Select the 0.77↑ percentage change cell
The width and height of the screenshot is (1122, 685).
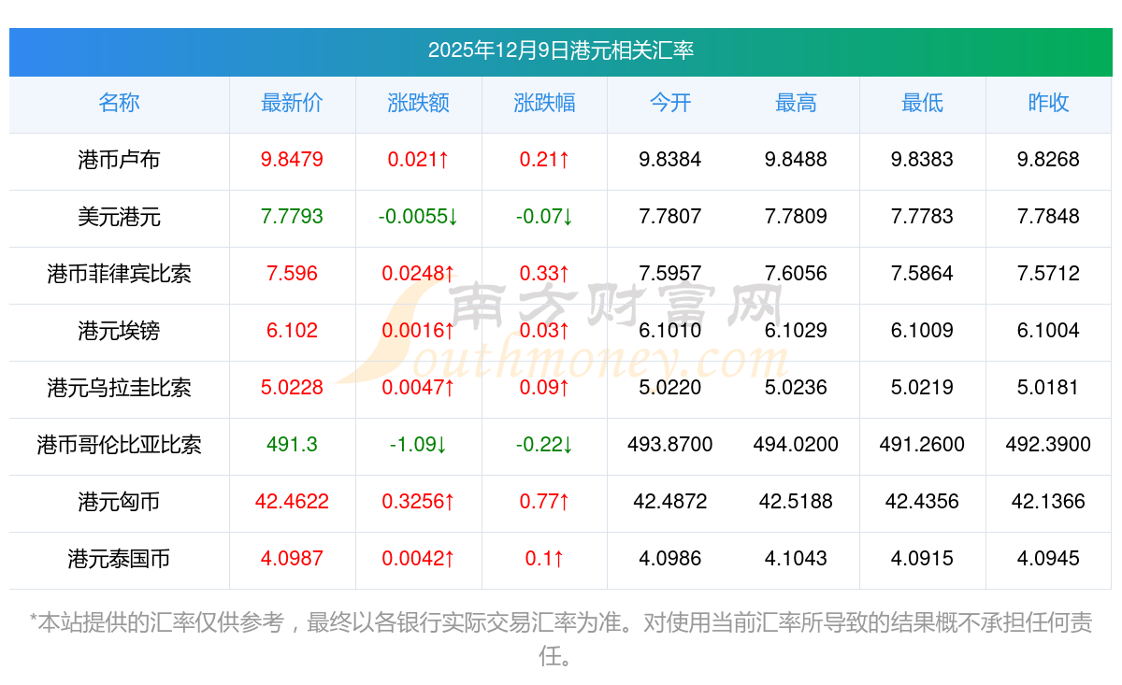tap(544, 502)
